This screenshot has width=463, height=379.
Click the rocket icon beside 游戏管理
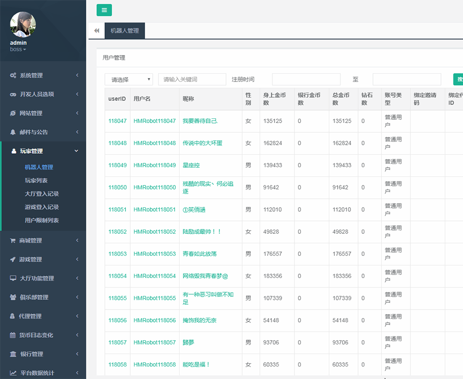coord(13,259)
